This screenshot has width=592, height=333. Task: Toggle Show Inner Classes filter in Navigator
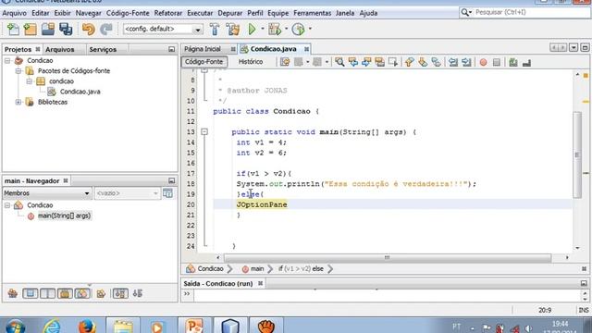click(82, 293)
